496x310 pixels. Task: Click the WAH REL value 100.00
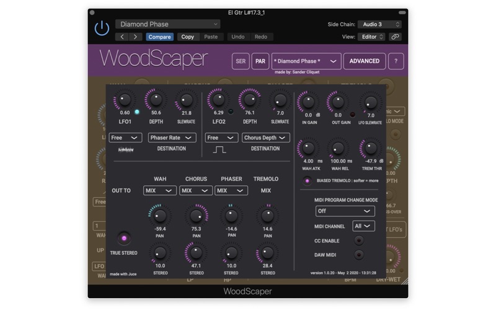[338, 161]
